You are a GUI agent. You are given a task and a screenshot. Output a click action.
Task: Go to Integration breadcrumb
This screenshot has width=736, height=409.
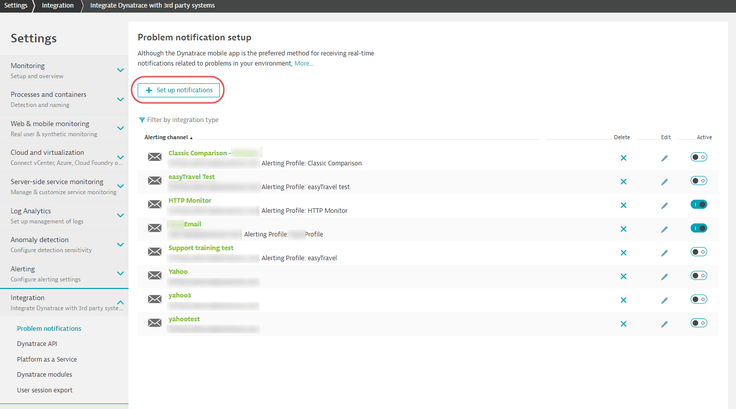coord(57,6)
